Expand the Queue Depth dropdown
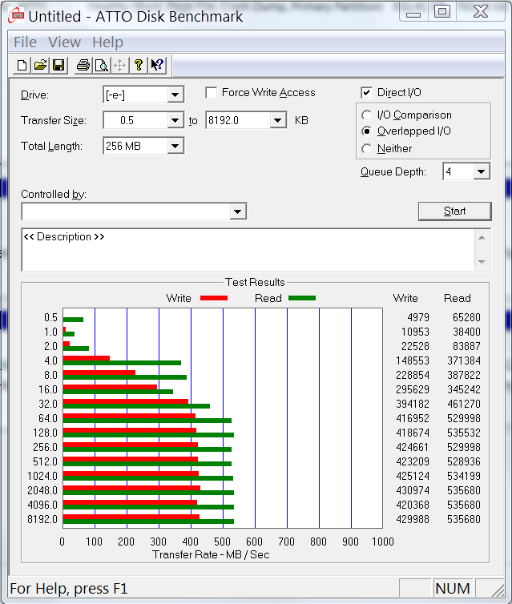The image size is (512, 604). point(481,171)
